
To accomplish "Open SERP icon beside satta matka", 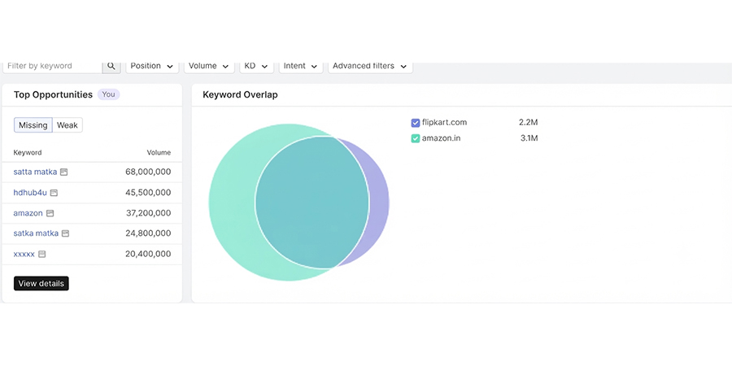I will point(64,172).
